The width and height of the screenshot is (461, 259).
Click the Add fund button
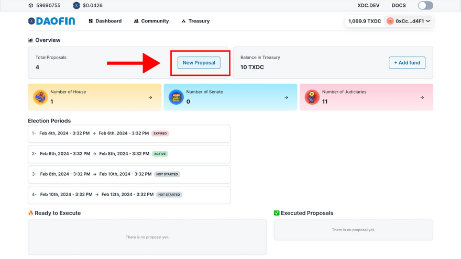click(x=407, y=63)
